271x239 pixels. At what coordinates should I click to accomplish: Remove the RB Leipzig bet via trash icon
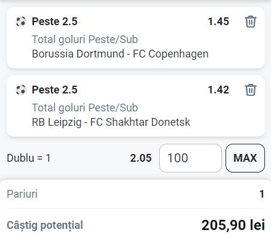click(251, 90)
